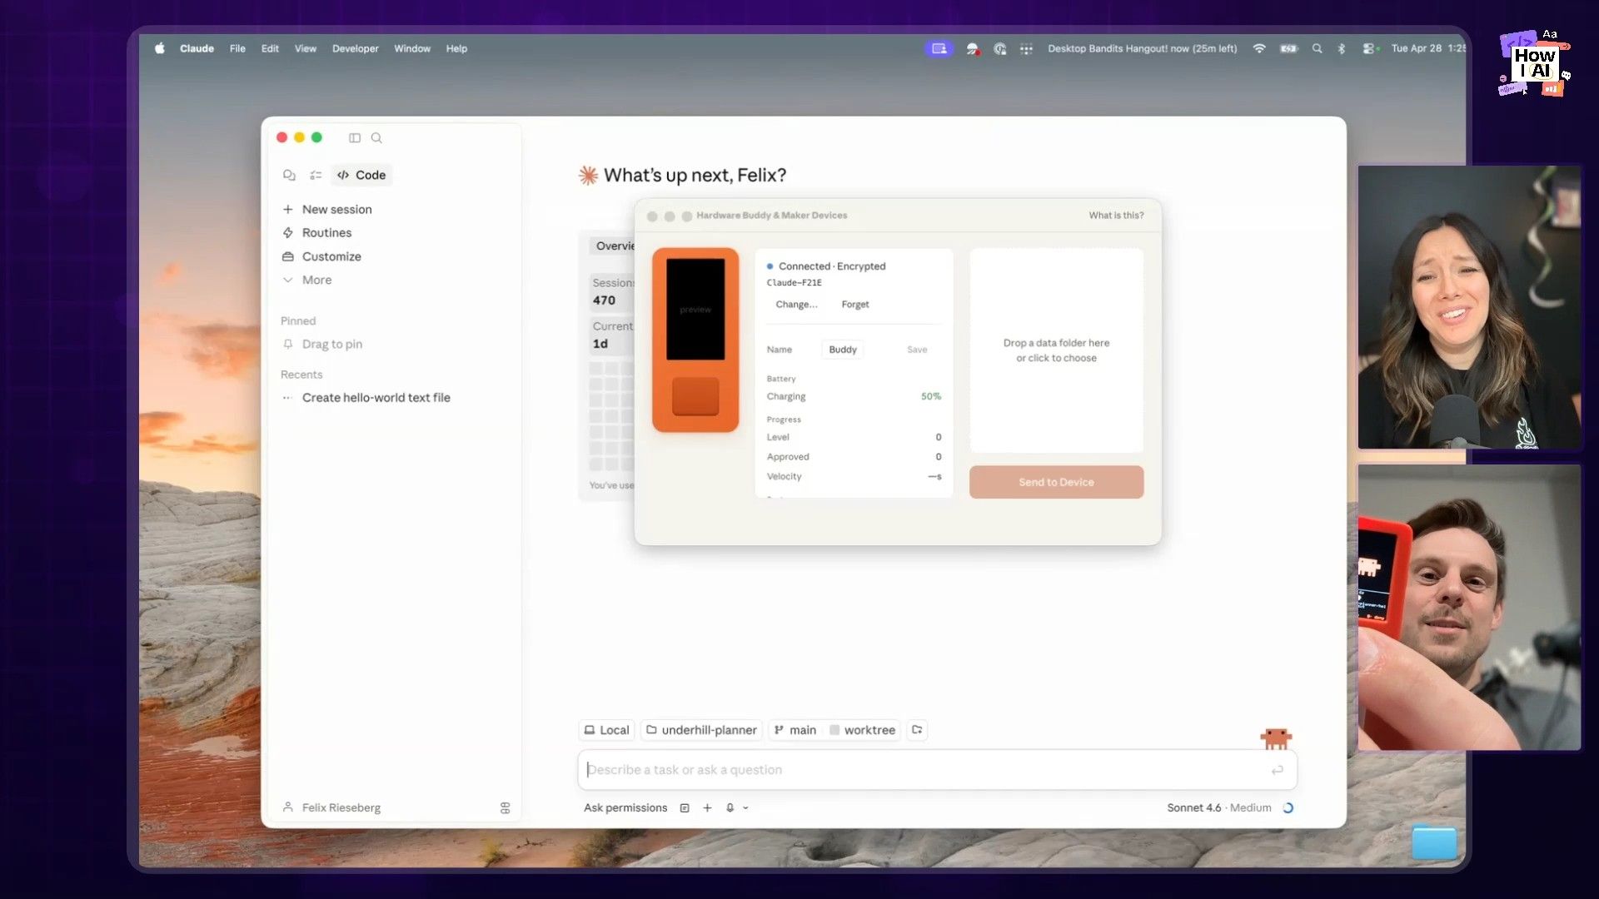Open the Window menu
This screenshot has height=899, width=1599.
coord(412,48)
